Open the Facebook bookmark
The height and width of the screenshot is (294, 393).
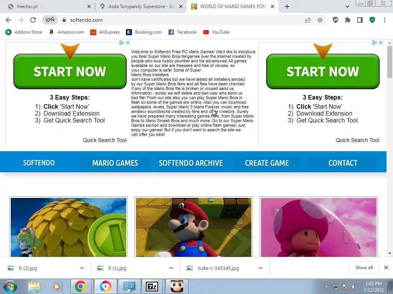click(x=183, y=32)
